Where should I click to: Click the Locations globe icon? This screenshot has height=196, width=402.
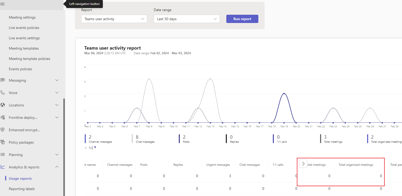tap(3, 105)
